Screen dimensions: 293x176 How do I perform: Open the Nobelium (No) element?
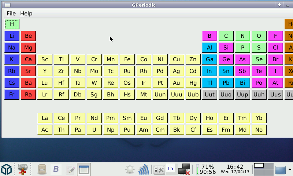point(259,130)
